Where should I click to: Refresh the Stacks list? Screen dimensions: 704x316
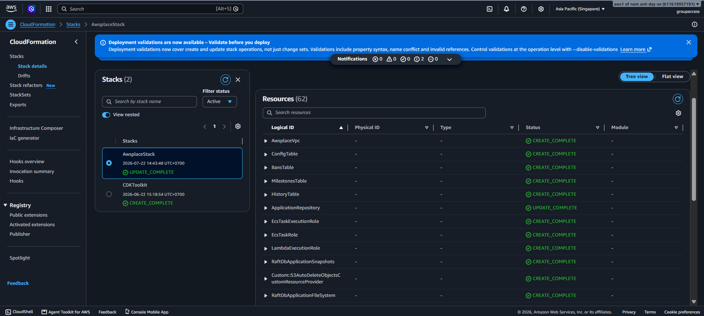(225, 80)
